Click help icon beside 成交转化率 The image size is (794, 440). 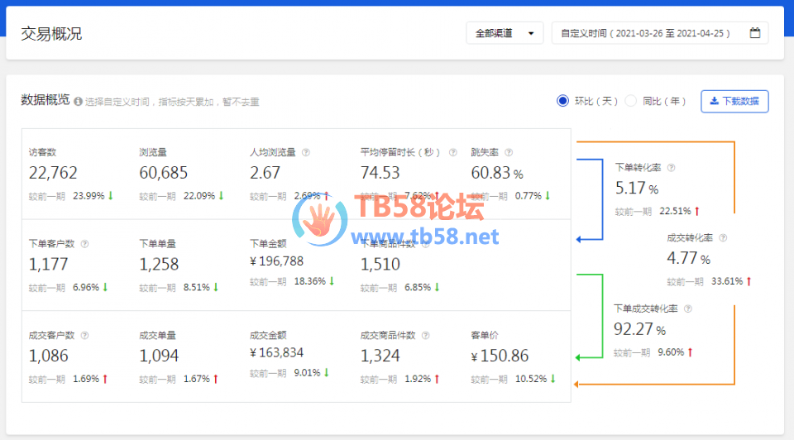(723, 237)
